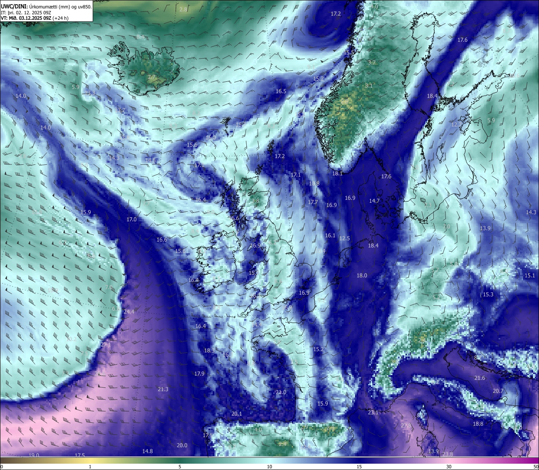The height and width of the screenshot is (470, 539).
Task: Click the 16.5 value on the map
Action: pos(281,91)
